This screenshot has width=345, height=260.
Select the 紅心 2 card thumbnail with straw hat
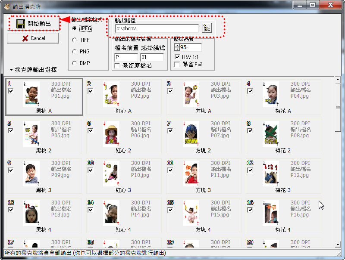111,134
